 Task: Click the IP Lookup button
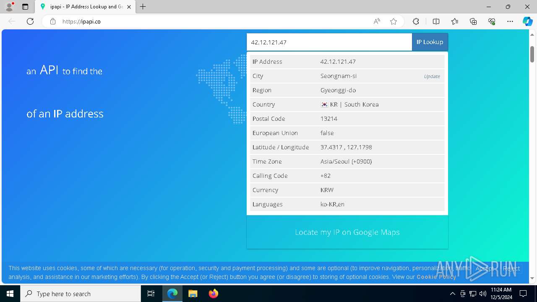pyautogui.click(x=430, y=42)
